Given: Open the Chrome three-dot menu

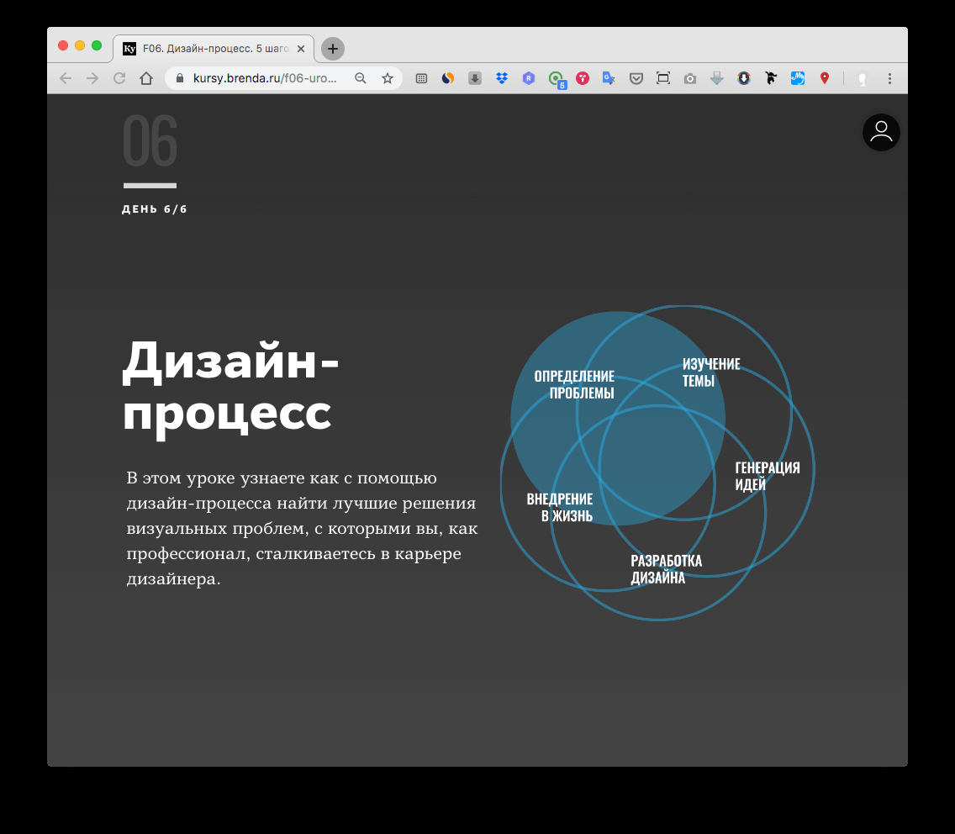Looking at the screenshot, I should tap(889, 78).
